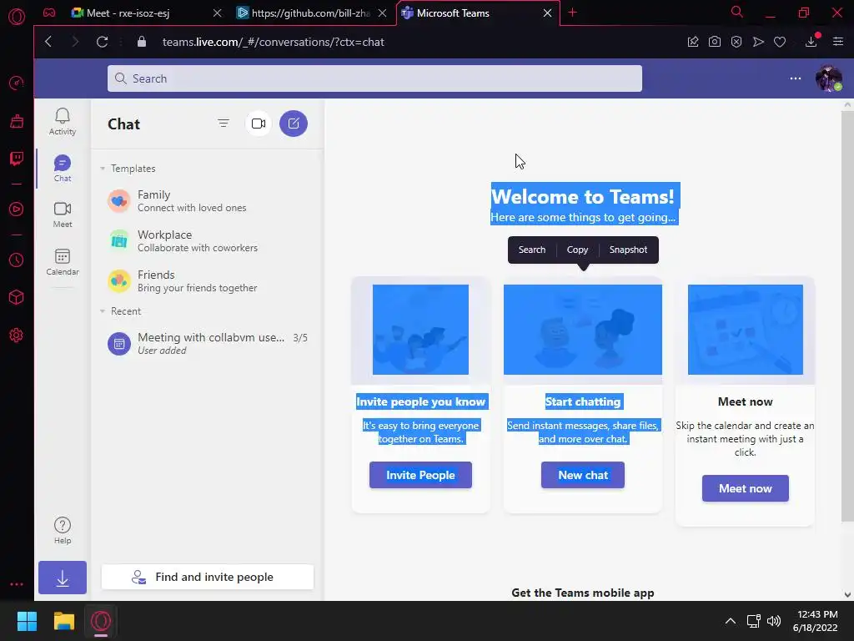Viewport: 854px width, 641px height.
Task: Click the download desktop app arrow button
Action: tap(62, 578)
